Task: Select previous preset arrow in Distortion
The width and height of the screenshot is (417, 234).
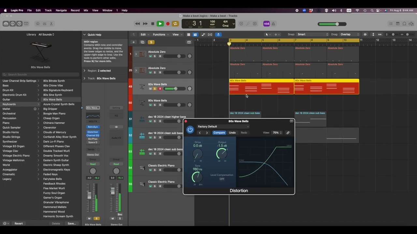Action: click(x=200, y=133)
